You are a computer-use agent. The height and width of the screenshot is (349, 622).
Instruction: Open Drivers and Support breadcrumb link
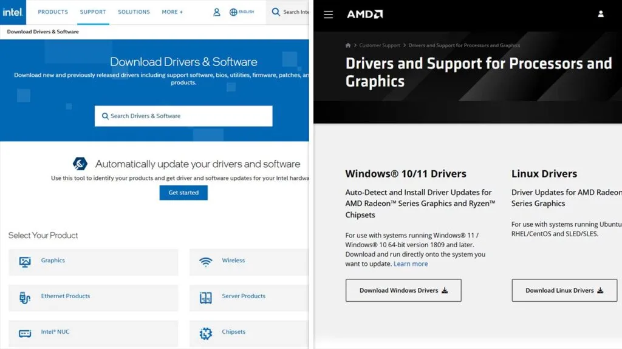(464, 45)
